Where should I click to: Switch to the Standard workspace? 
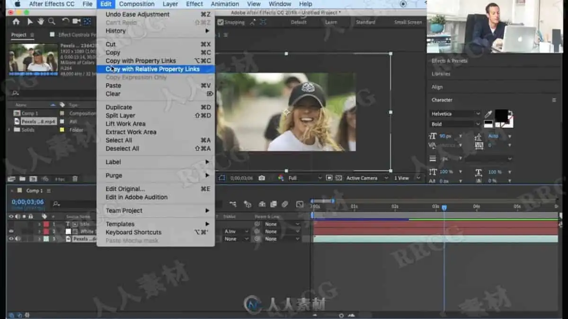coord(365,22)
